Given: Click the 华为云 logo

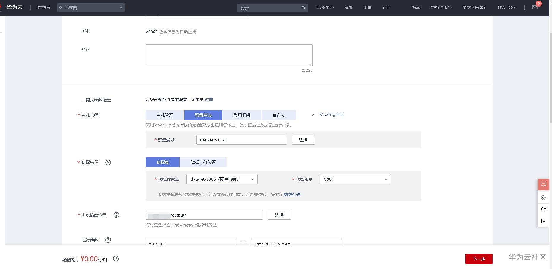Looking at the screenshot, I should [x=15, y=7].
